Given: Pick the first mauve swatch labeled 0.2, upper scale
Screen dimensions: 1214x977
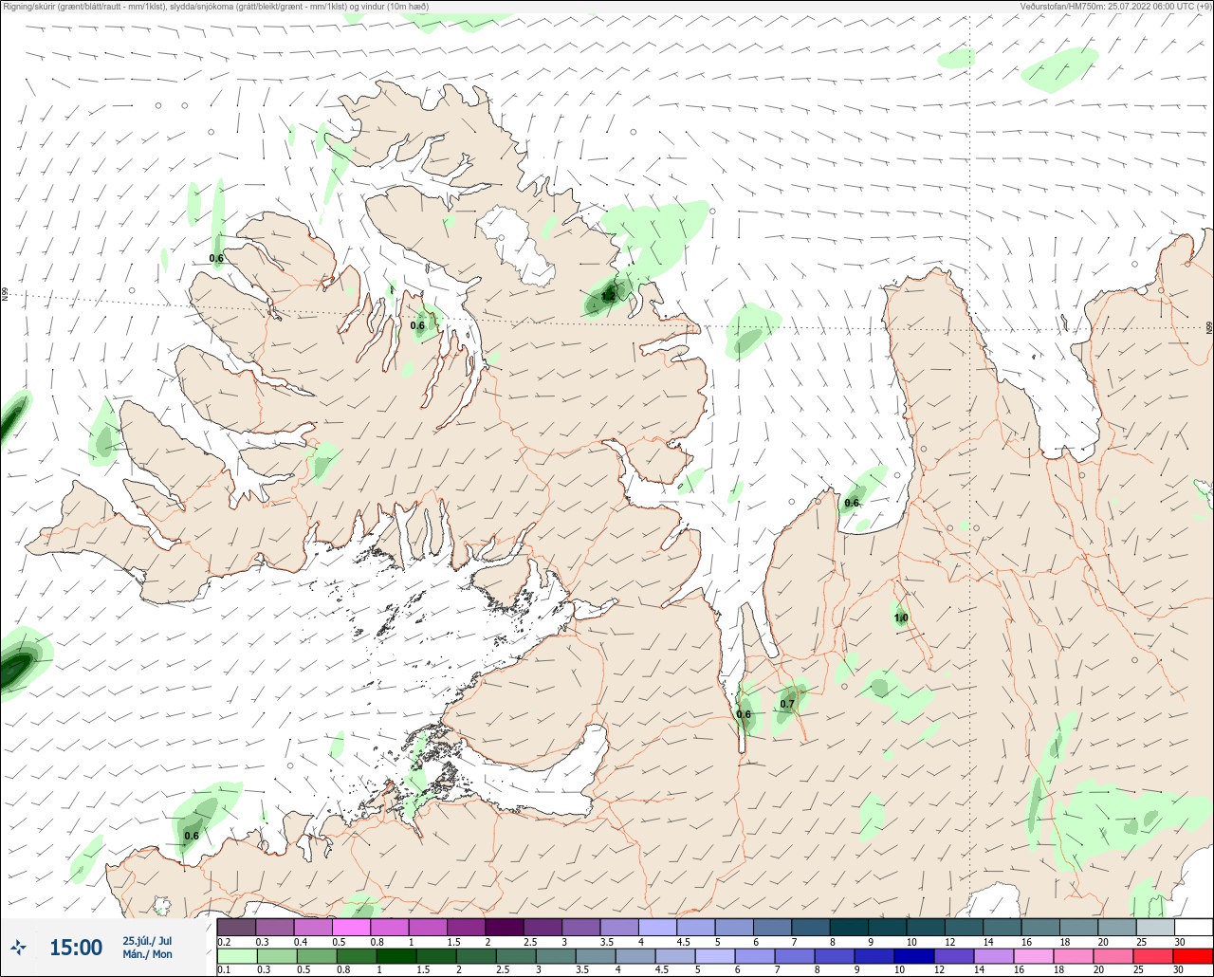Looking at the screenshot, I should click(x=236, y=927).
